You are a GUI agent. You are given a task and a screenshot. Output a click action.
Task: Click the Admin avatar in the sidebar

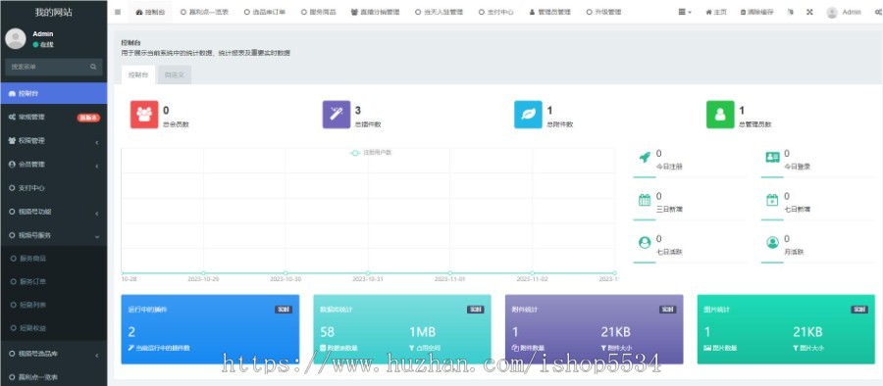tap(16, 39)
